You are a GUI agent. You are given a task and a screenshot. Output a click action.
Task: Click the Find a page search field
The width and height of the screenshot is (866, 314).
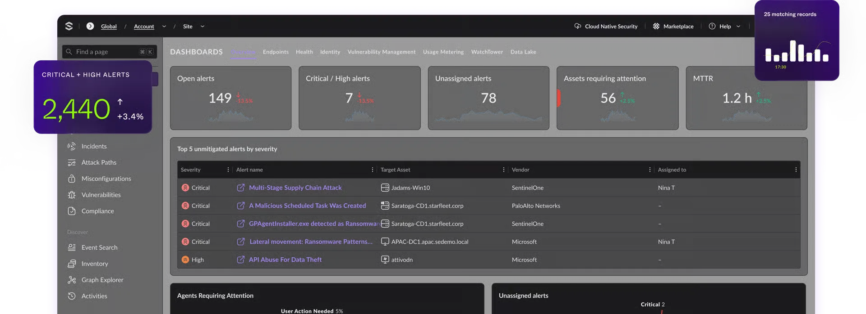(x=110, y=52)
